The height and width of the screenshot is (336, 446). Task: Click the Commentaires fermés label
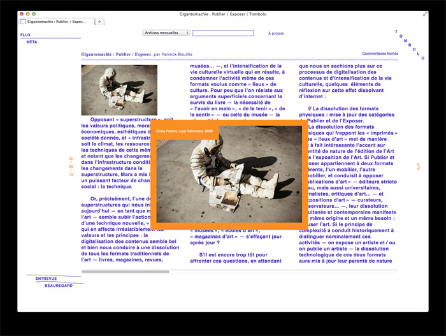point(380,54)
